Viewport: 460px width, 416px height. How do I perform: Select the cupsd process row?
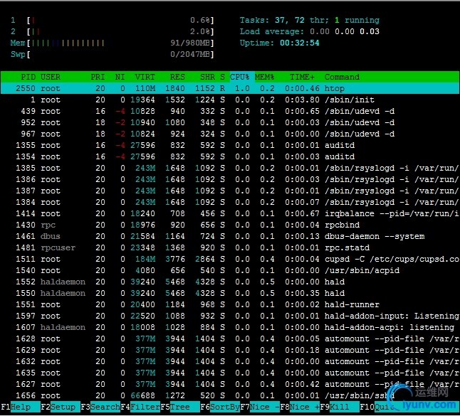click(x=230, y=260)
